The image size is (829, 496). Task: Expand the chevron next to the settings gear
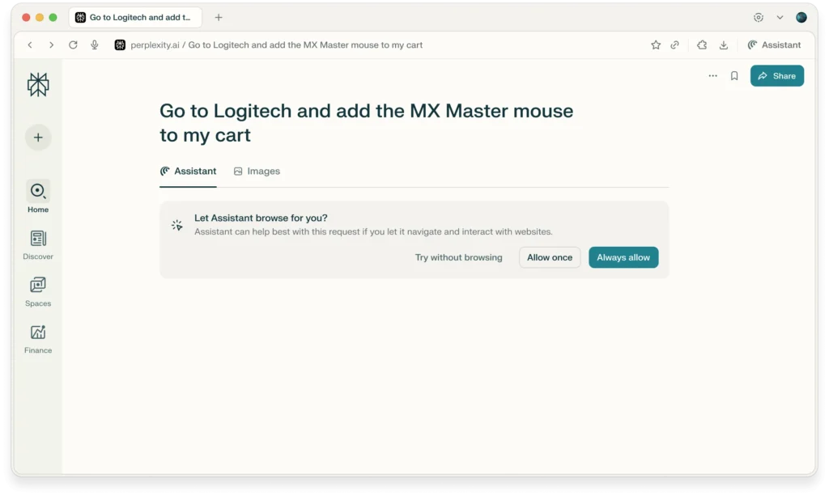coord(780,16)
